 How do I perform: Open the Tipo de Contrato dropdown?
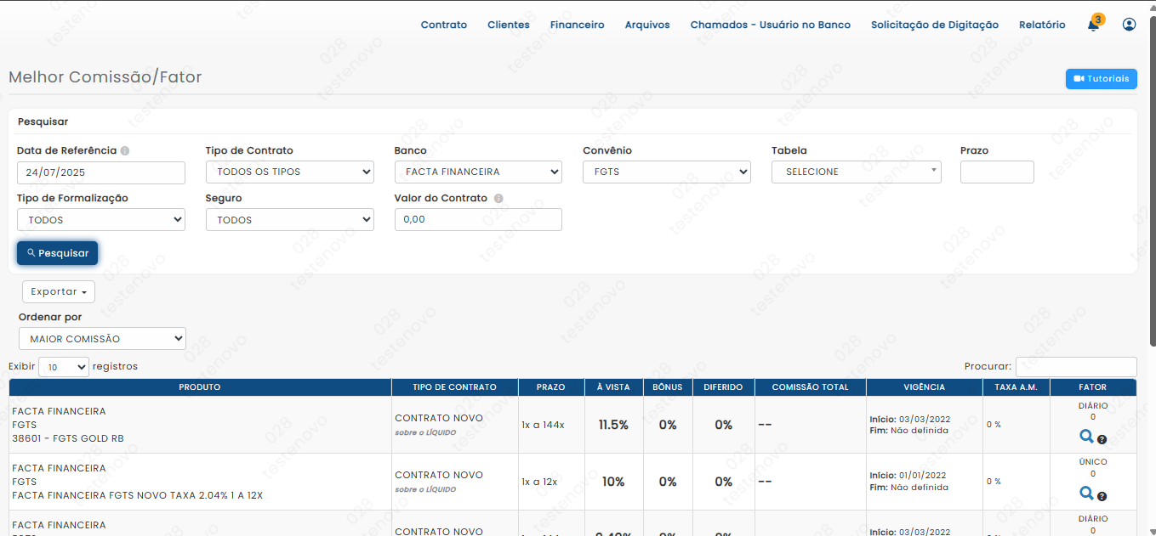coord(289,172)
